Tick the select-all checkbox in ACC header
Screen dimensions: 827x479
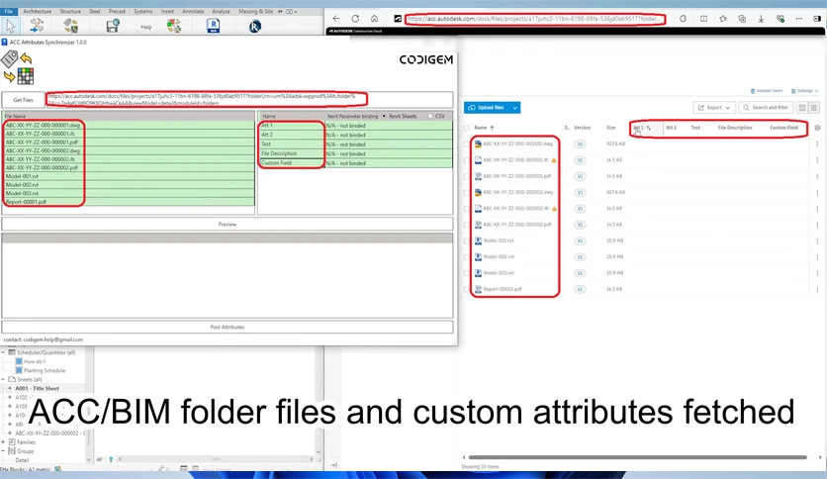tap(466, 128)
